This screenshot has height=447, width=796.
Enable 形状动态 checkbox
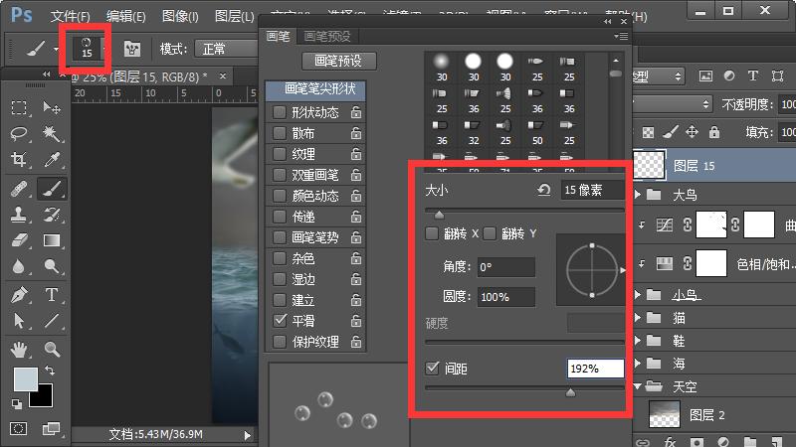click(280, 112)
